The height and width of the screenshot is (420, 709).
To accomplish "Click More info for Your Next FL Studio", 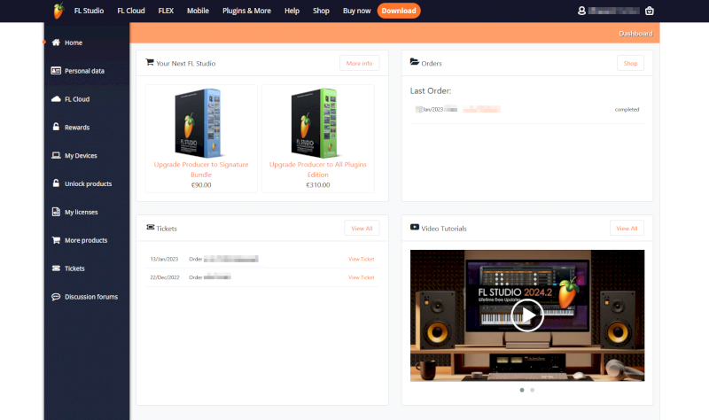I will coord(360,63).
